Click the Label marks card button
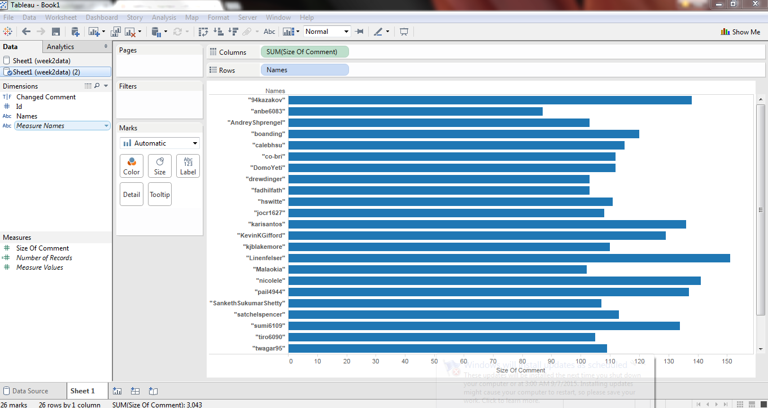The width and height of the screenshot is (768, 408). (x=188, y=166)
